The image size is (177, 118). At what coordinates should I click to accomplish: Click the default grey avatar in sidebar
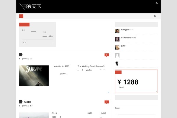pos(117,55)
